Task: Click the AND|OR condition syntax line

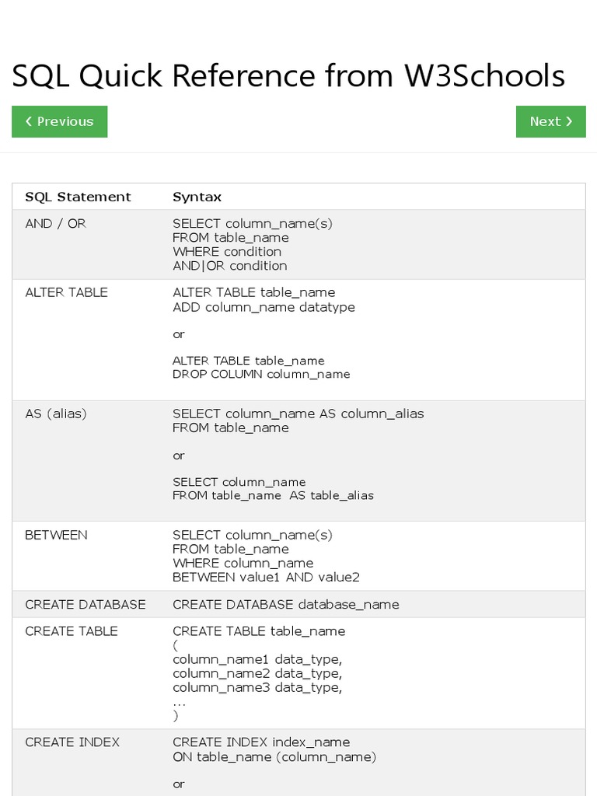Action: point(230,266)
